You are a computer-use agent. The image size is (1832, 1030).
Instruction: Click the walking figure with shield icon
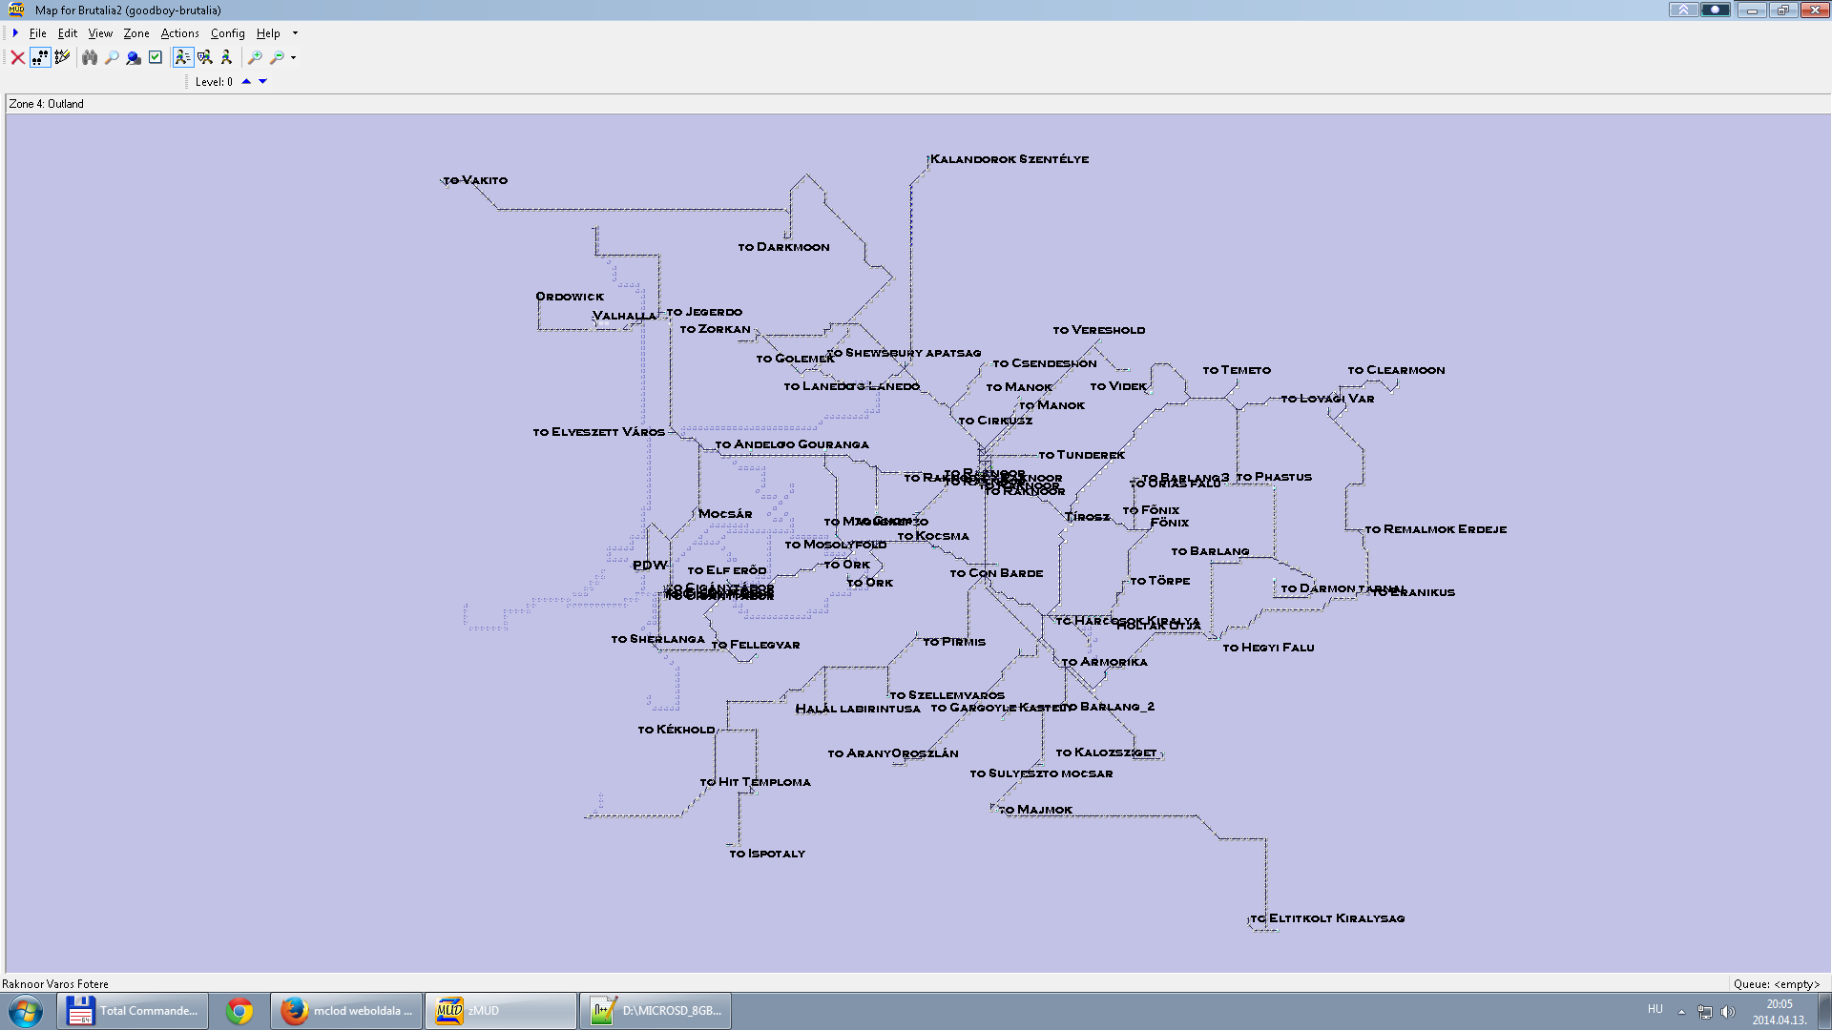click(204, 57)
